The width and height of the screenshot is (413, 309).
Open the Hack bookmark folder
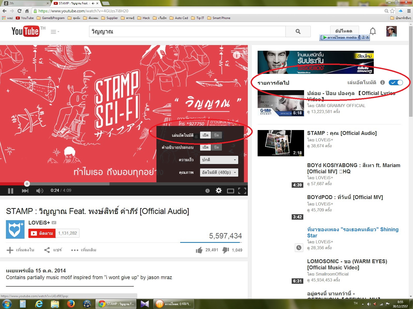[x=144, y=18]
